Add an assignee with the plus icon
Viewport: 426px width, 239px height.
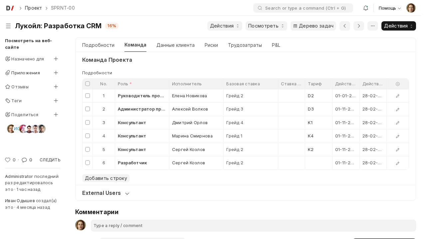(x=56, y=59)
